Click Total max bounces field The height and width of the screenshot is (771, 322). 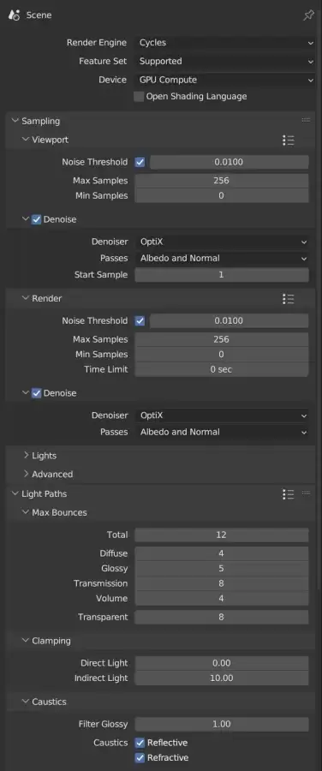coord(222,535)
